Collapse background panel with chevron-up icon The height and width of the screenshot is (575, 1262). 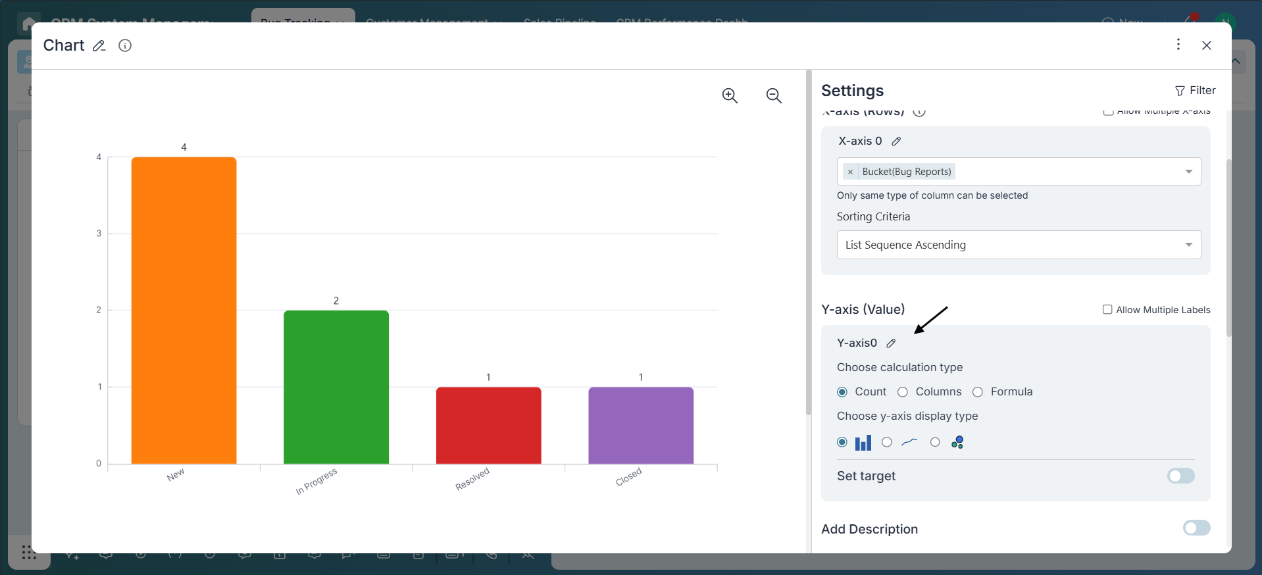1236,61
